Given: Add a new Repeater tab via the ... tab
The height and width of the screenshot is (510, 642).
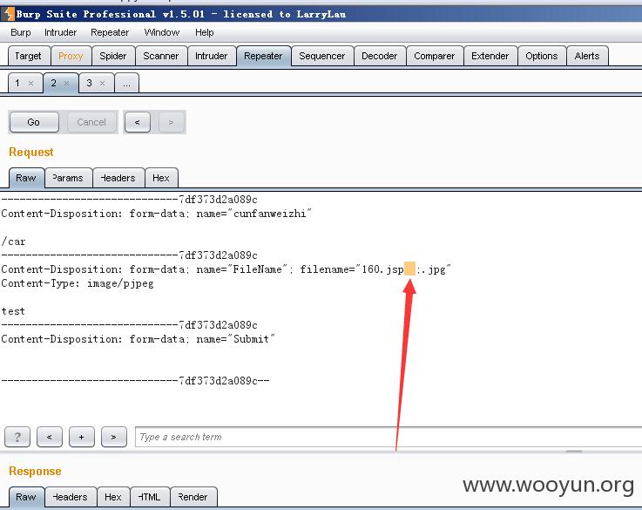Looking at the screenshot, I should coord(127,83).
